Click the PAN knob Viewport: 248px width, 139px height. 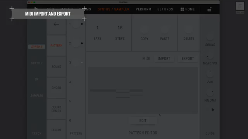(210, 74)
